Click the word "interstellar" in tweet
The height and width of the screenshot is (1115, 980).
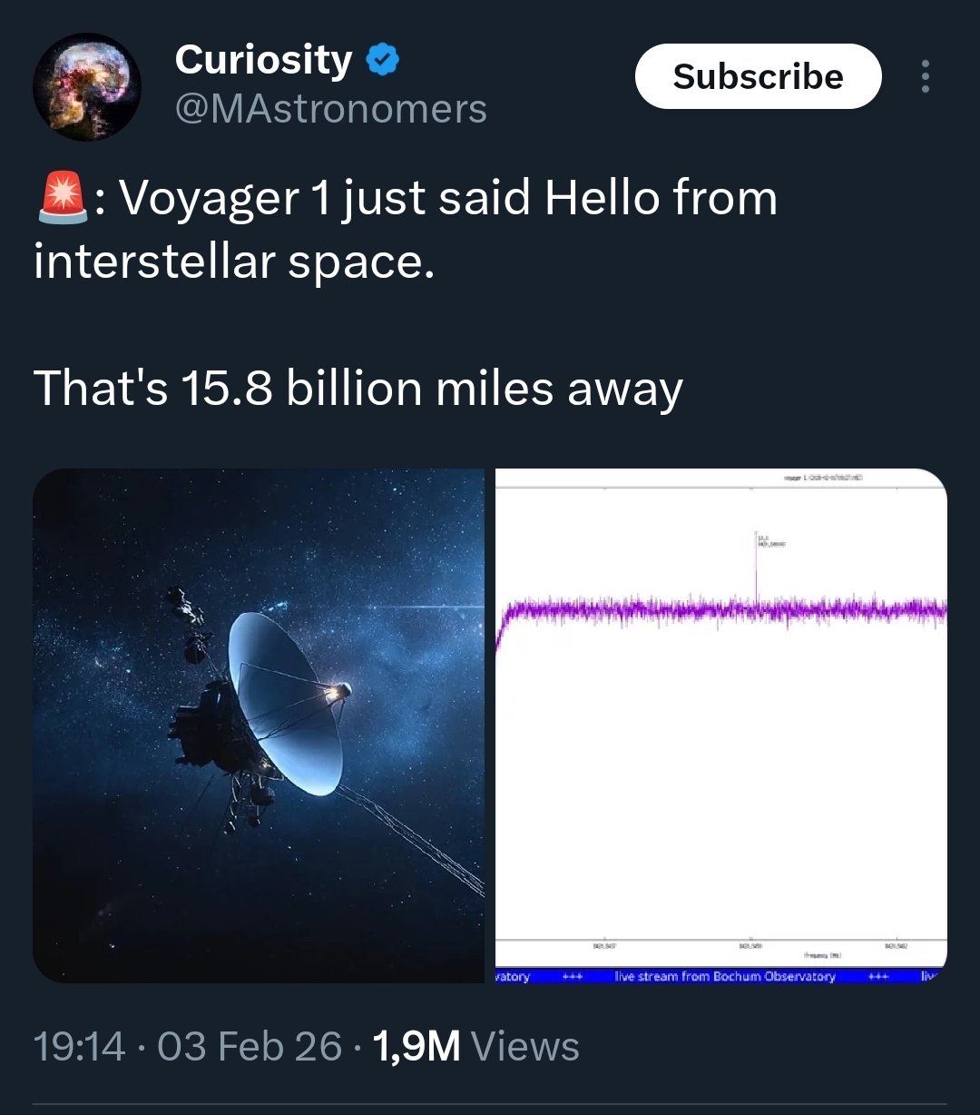[154, 261]
